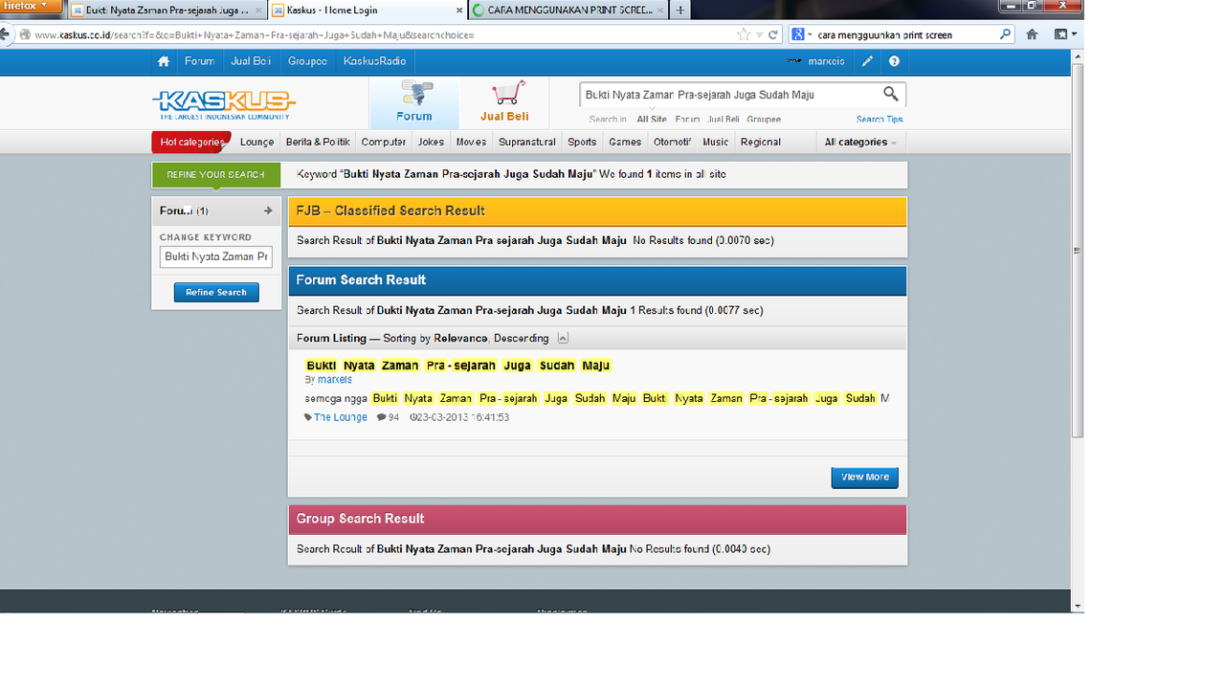Screen dimensions: 1225x689
Task: Click the magnifier in Firefox search box
Action: (x=1005, y=34)
